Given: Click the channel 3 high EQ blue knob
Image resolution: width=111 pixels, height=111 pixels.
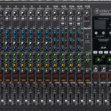Looking at the screenshot, I should coord(6,32).
